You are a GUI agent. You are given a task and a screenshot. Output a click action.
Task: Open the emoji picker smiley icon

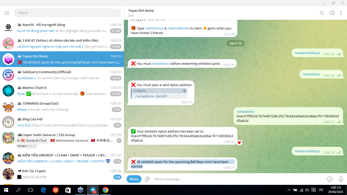pyautogui.click(x=330, y=179)
